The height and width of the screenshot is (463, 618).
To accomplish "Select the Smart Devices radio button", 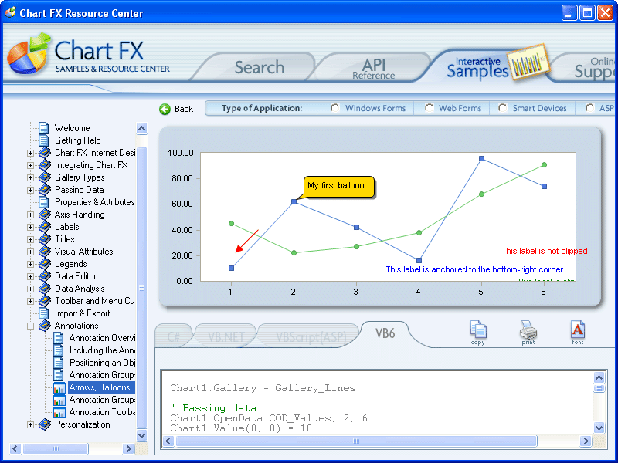I will point(501,108).
